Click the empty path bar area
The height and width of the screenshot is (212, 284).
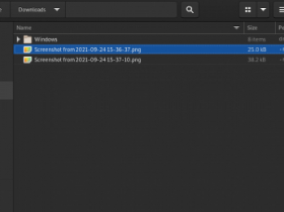click(x=121, y=10)
